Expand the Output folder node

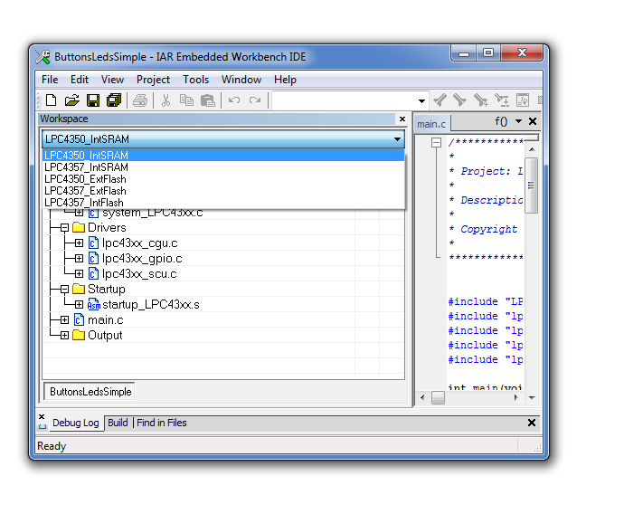tap(64, 335)
